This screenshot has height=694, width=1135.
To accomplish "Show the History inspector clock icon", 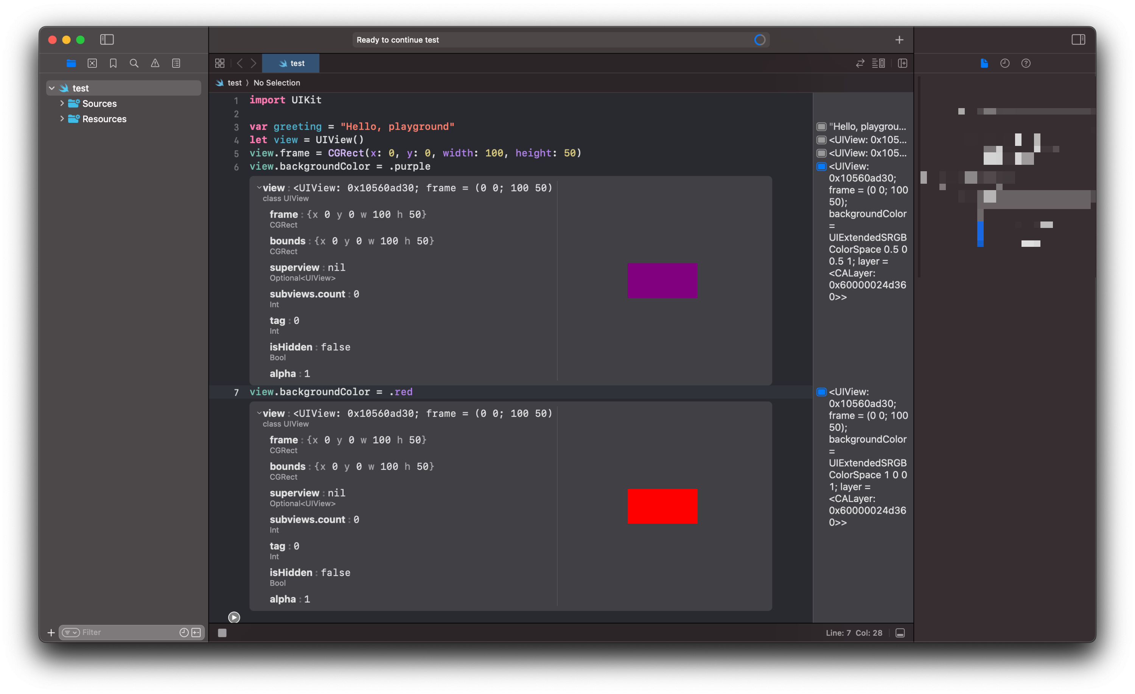I will pyautogui.click(x=1004, y=63).
